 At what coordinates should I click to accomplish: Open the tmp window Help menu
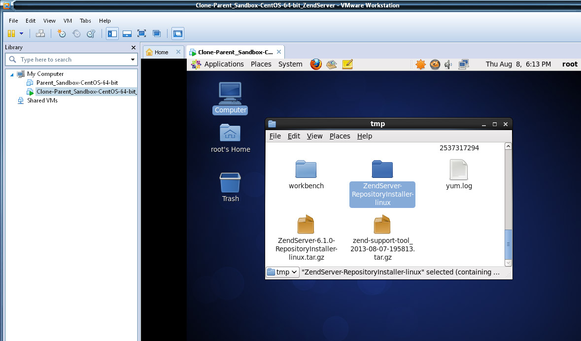tap(365, 136)
